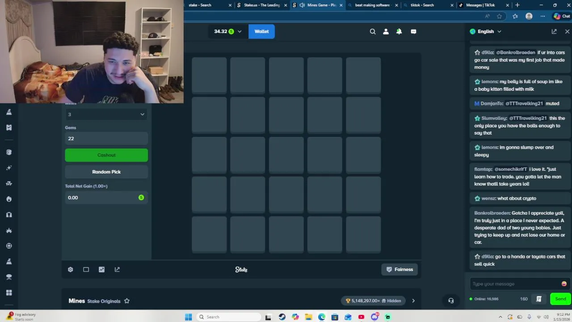Switch to the beat making software tab
Image resolution: width=572 pixels, height=322 pixels.
[372, 5]
